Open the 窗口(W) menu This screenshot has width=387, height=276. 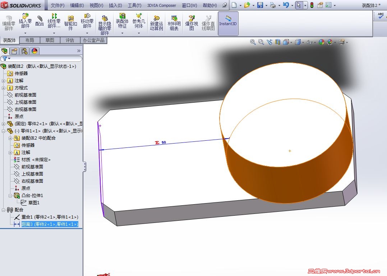click(189, 5)
